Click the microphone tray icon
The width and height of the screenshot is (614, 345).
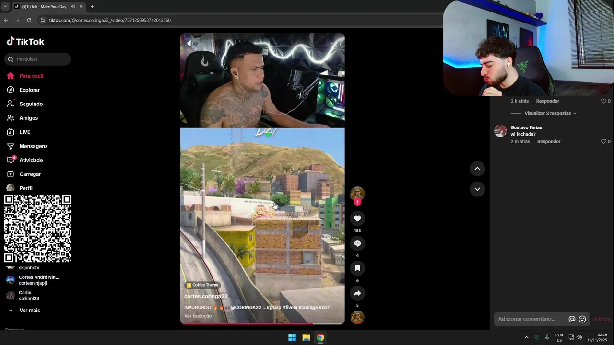pyautogui.click(x=547, y=337)
